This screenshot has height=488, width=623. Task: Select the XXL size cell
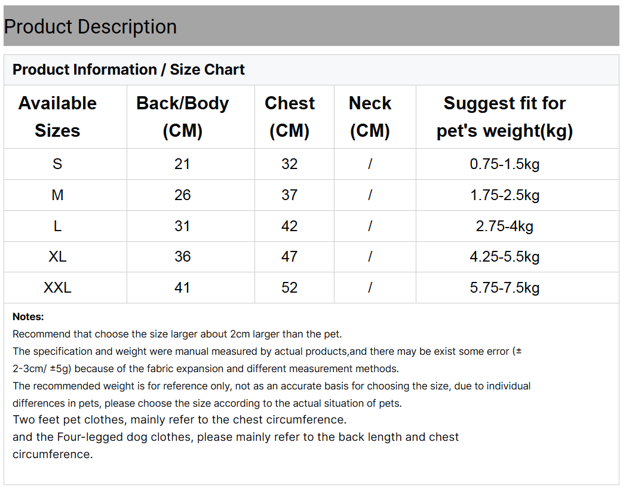pyautogui.click(x=57, y=288)
